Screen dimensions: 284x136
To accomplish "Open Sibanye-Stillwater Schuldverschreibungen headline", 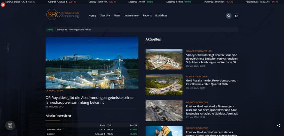I will click(x=212, y=59).
